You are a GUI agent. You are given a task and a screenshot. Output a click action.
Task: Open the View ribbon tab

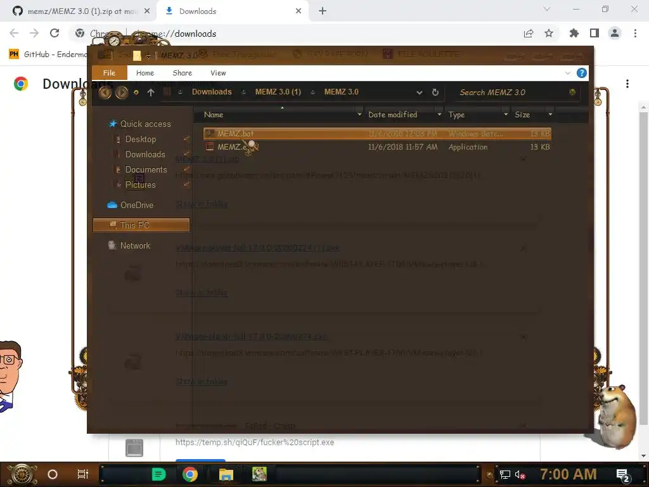click(x=218, y=73)
